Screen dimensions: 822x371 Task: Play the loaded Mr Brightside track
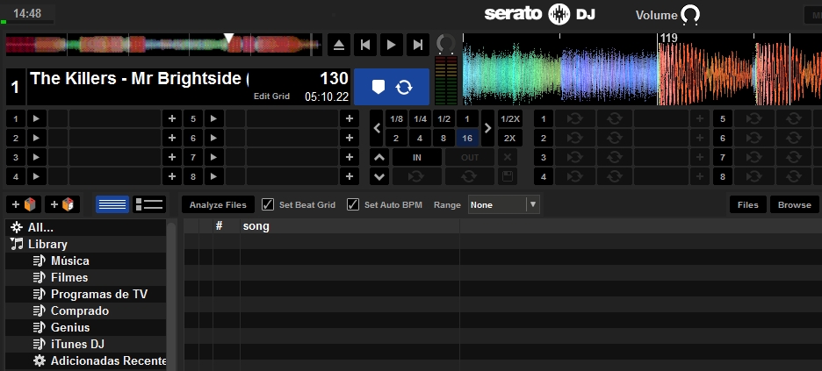(392, 45)
